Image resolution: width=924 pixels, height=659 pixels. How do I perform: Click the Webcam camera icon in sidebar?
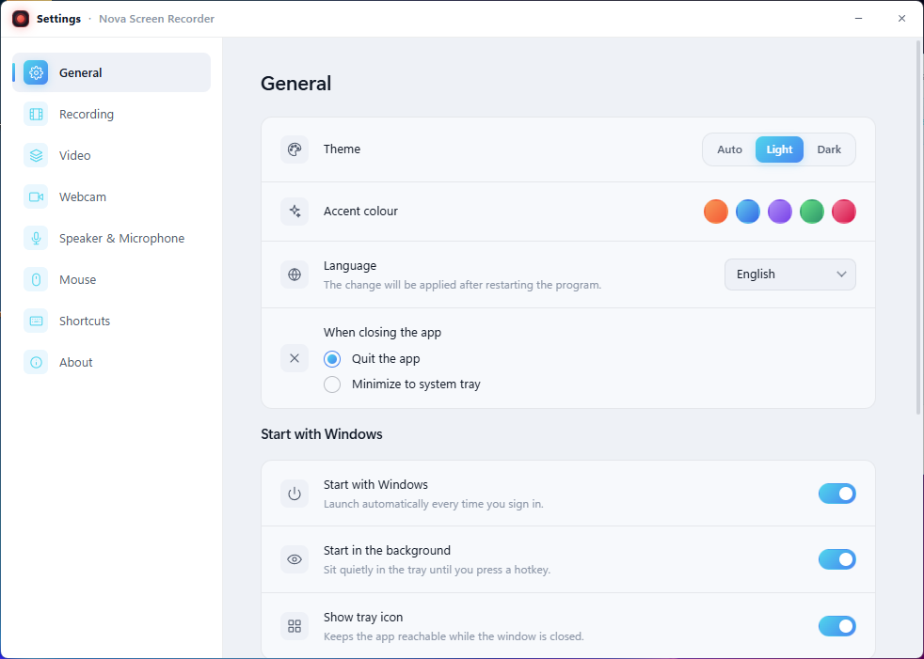tap(36, 196)
